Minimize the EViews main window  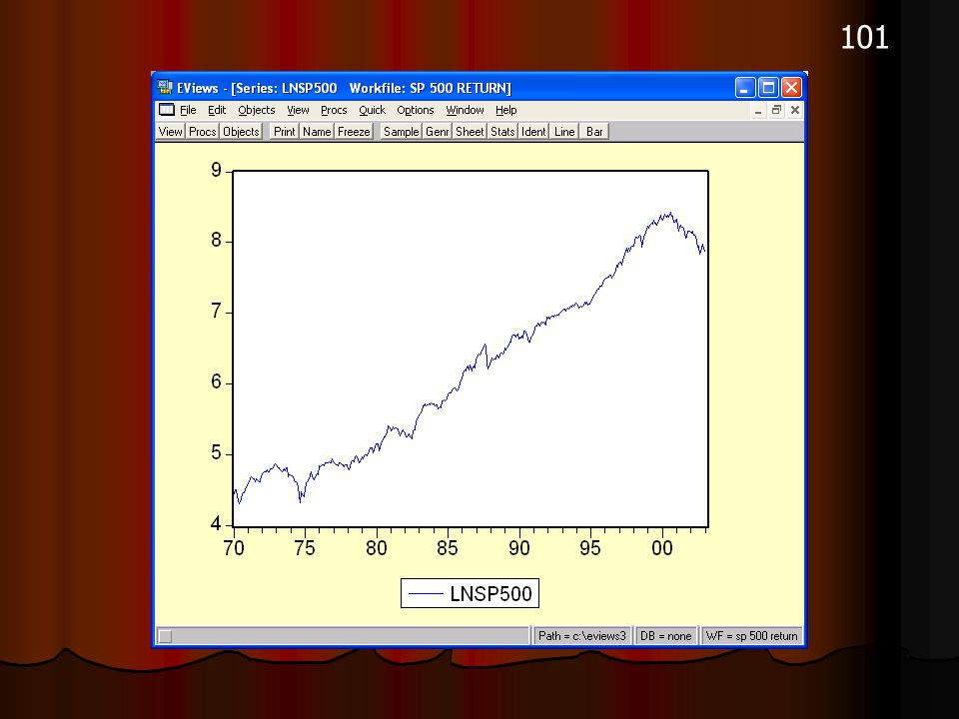coord(745,88)
